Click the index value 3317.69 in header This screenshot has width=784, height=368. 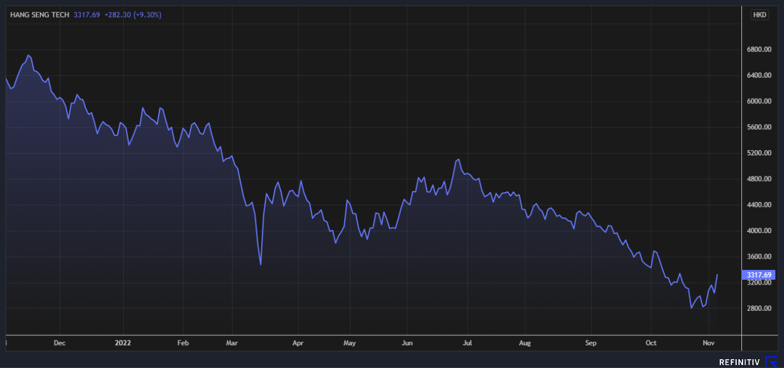pos(87,15)
